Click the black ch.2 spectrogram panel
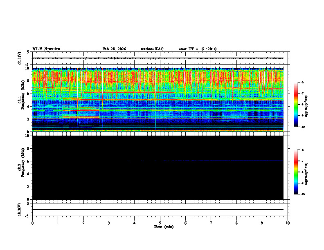The height and width of the screenshot is (250, 324). (x=158, y=167)
